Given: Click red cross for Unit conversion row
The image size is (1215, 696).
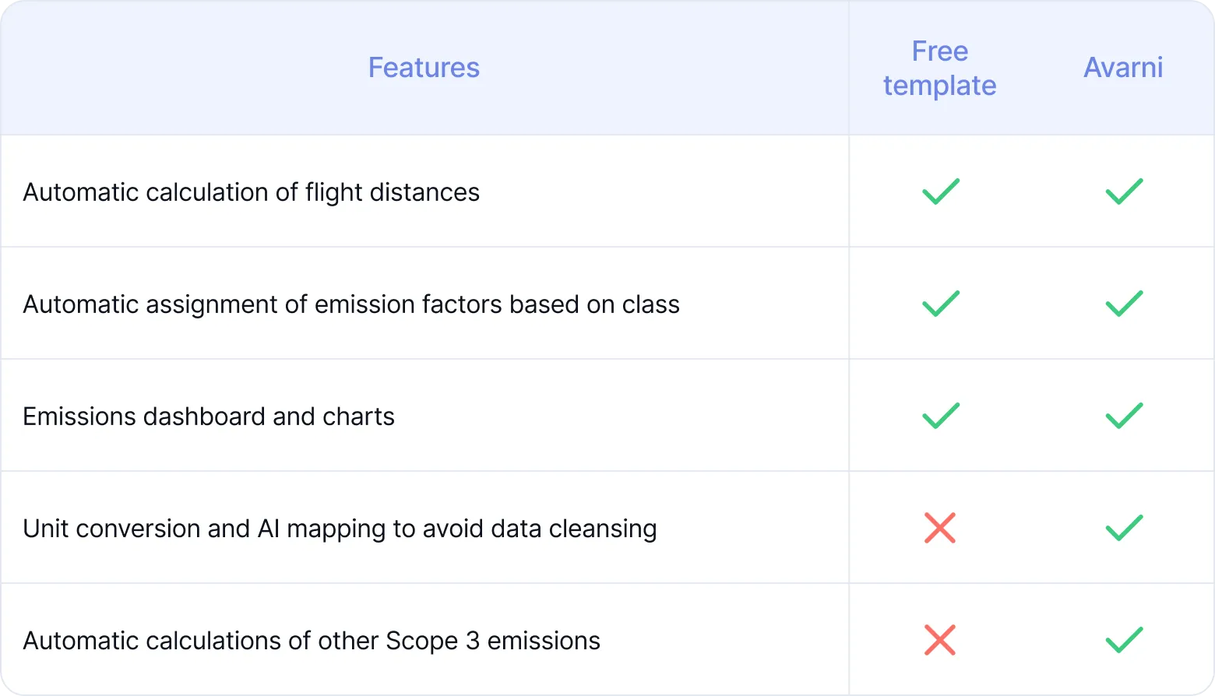Looking at the screenshot, I should (x=940, y=528).
